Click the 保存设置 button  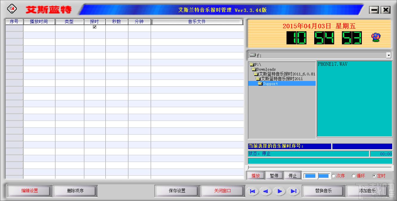(177, 191)
